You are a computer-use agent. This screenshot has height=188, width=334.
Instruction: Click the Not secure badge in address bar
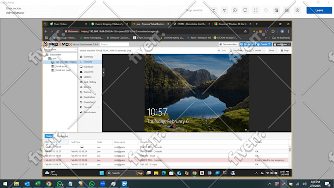coord(72,31)
